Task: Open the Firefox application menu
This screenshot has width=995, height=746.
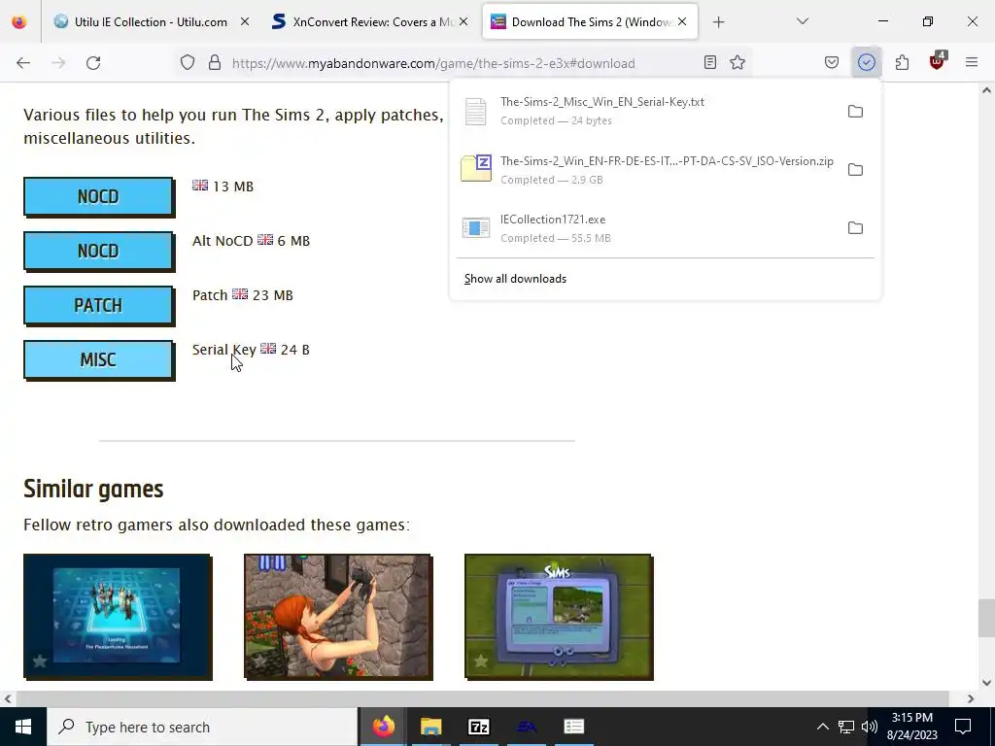Action: pyautogui.click(x=972, y=62)
